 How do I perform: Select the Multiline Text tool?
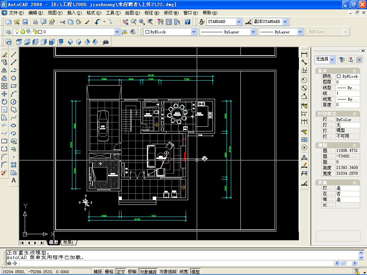click(14, 180)
